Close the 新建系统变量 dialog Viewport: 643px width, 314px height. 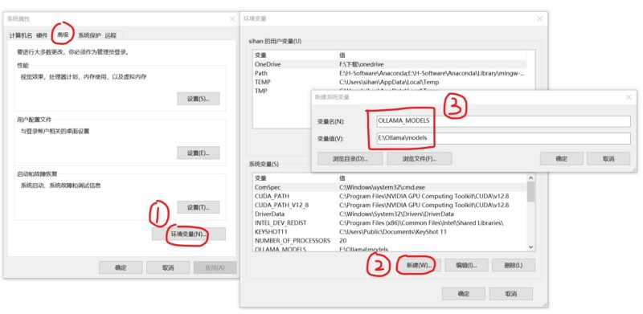629,97
